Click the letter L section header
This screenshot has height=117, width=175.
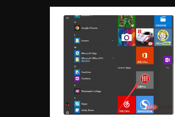tap(75, 35)
